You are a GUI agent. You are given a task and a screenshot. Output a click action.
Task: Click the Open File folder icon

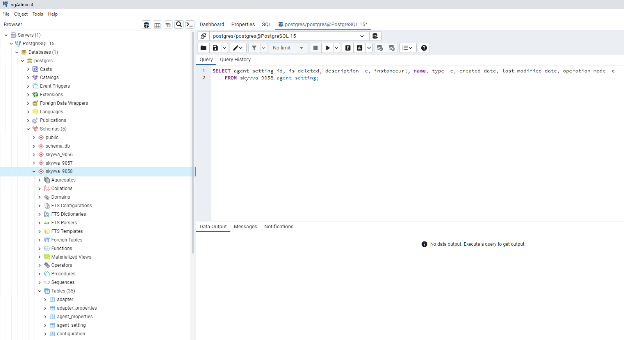pyautogui.click(x=203, y=48)
